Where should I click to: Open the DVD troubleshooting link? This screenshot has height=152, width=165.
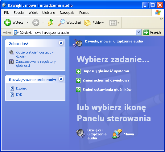tap(19, 94)
